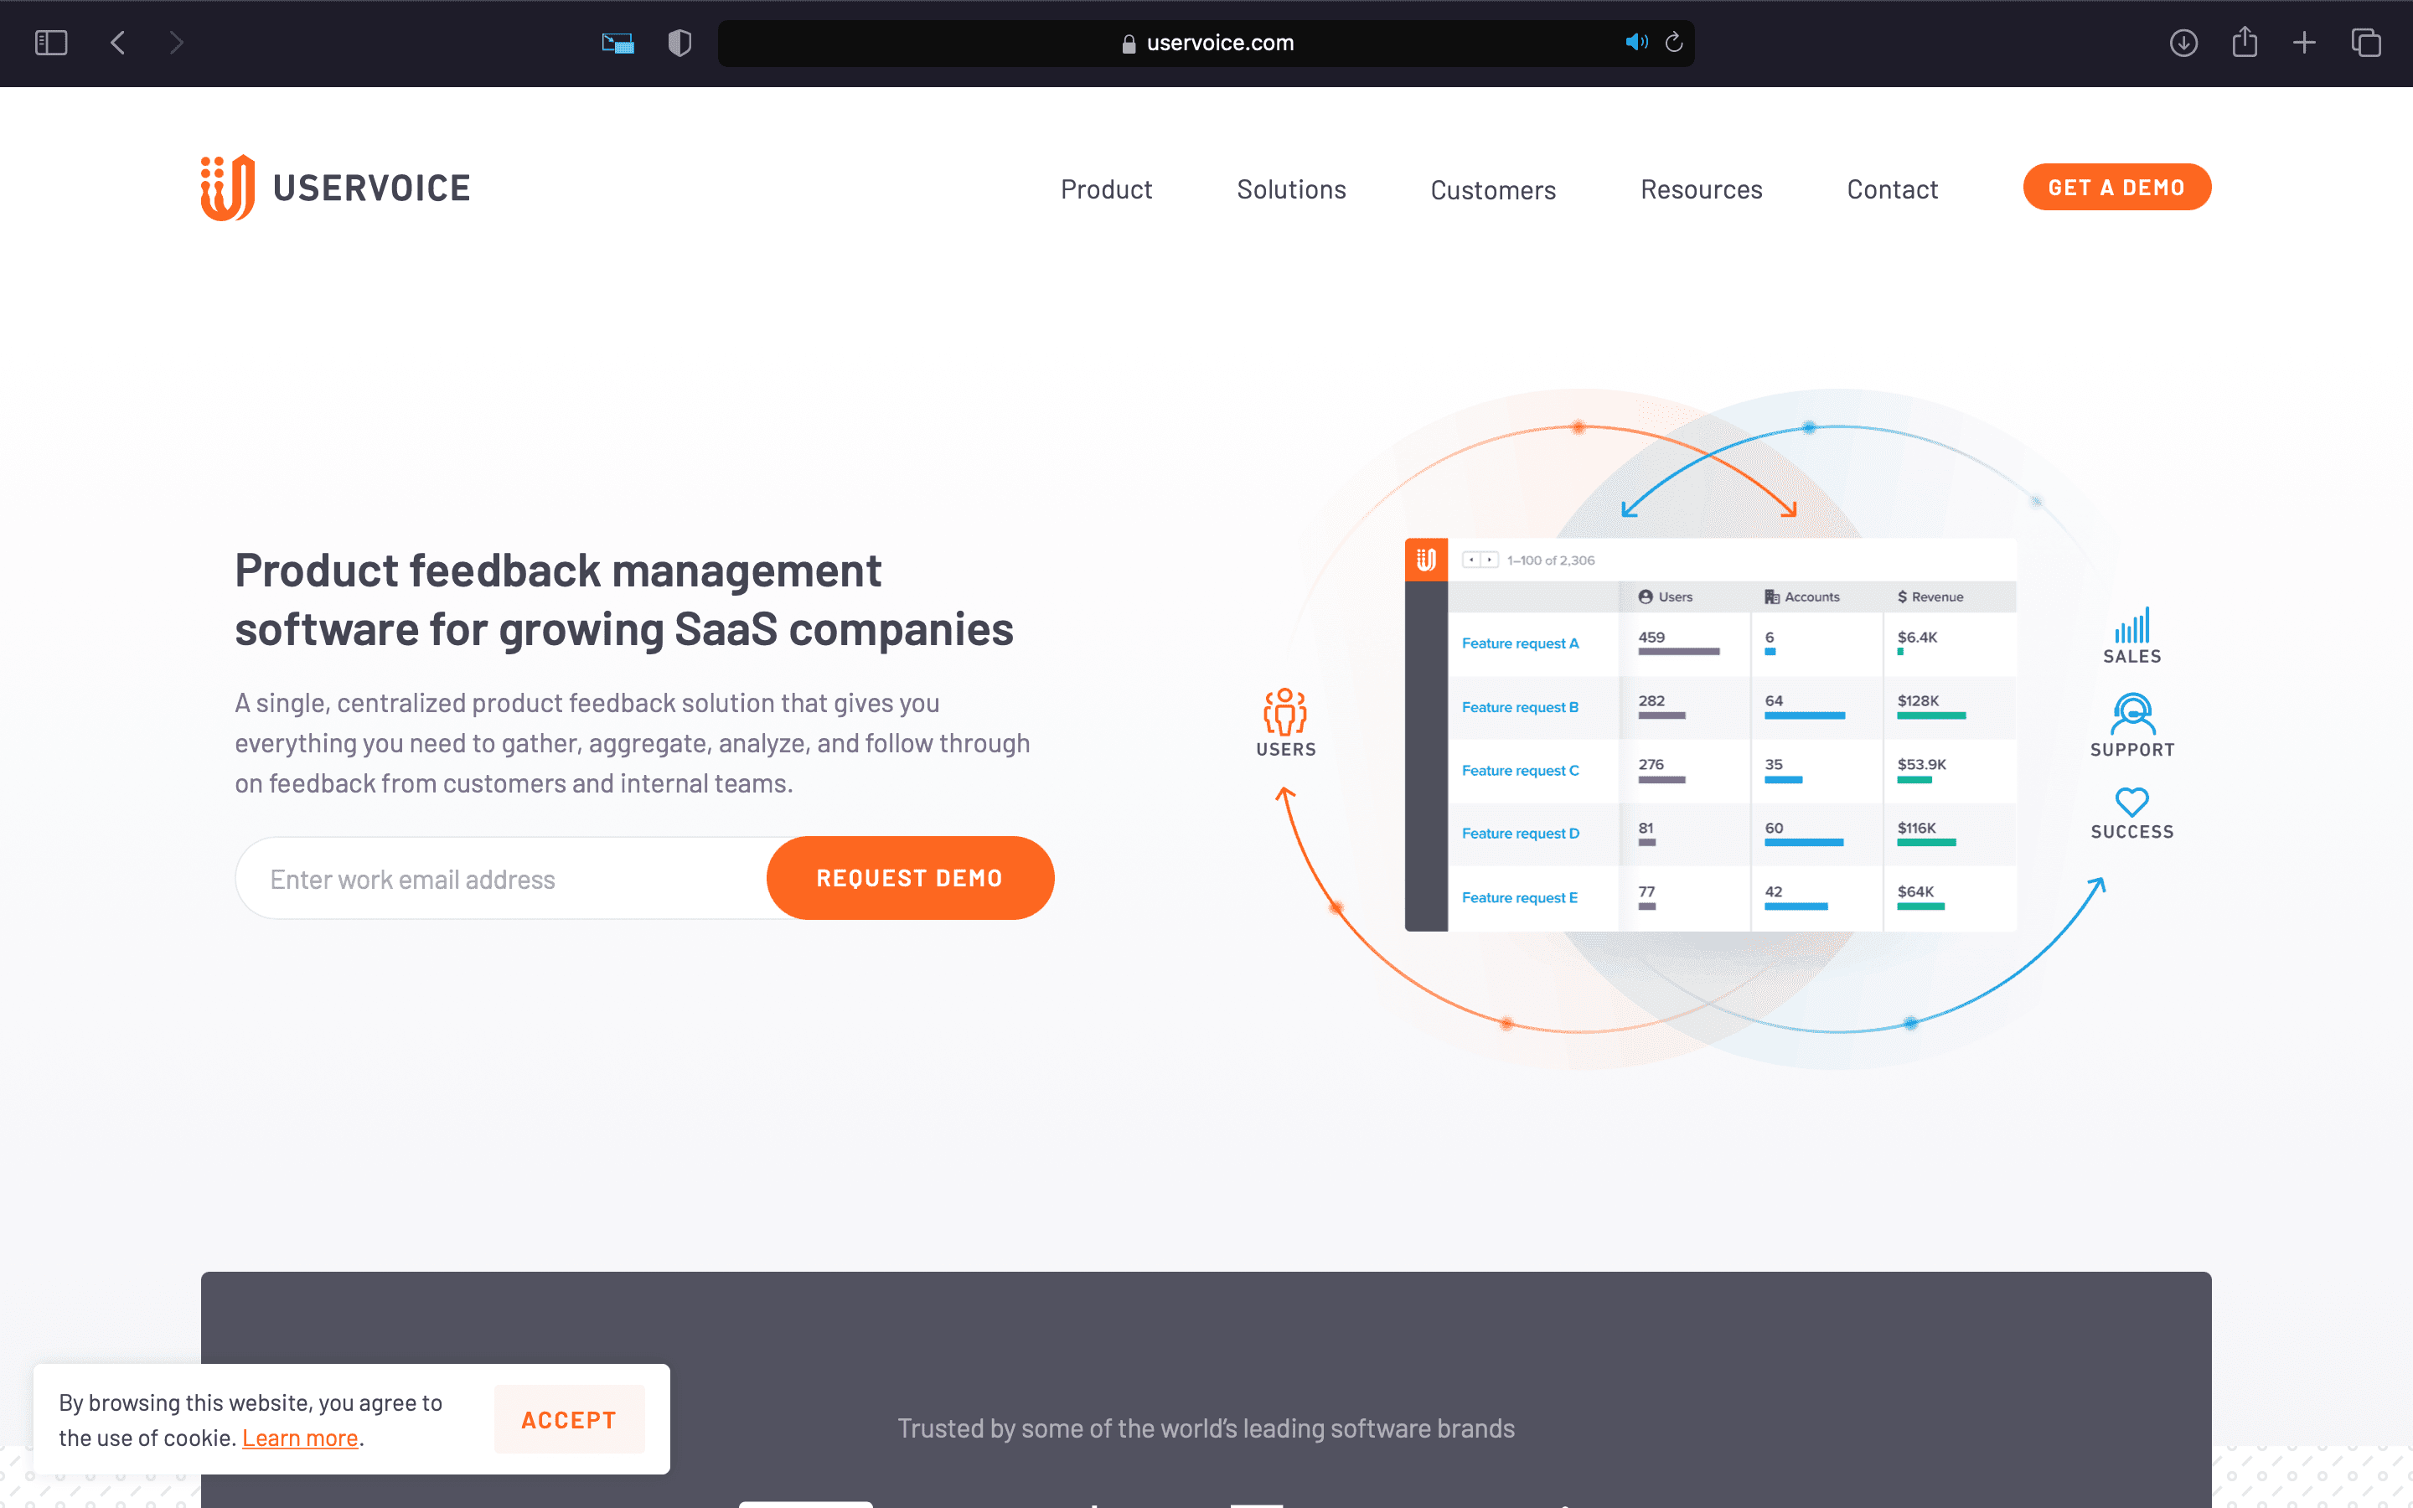
Task: Click the 459 users value
Action: point(1651,638)
